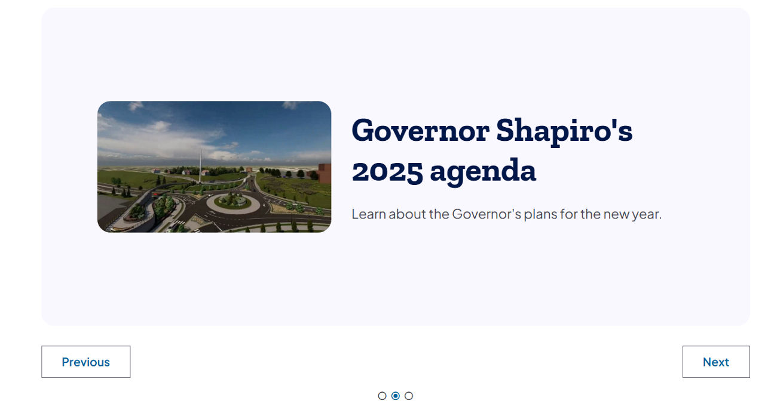Select the first carousel slide dot
Screen dimensions: 765x413
[382, 396]
